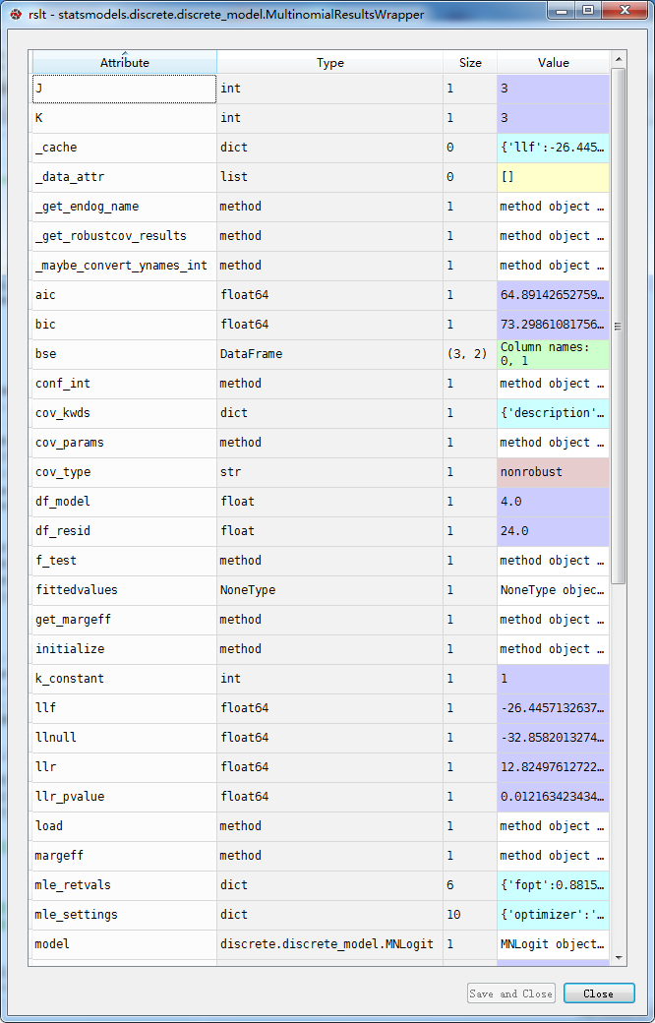Sort the table by the Size column
The width and height of the screenshot is (655, 1023).
tap(470, 62)
